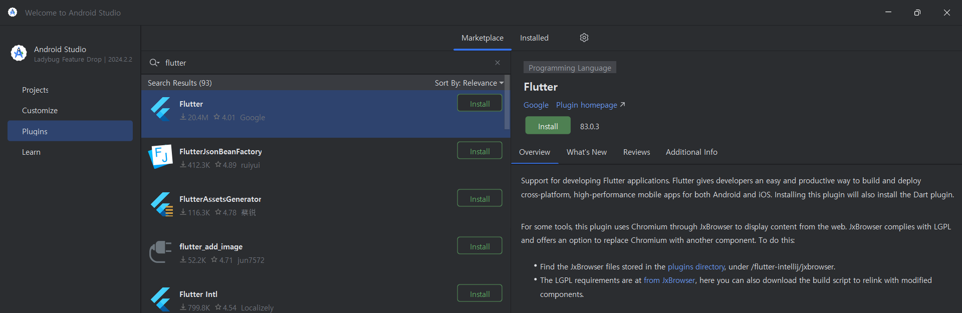The image size is (962, 313).
Task: Select the Flutter Intl plugin name
Action: point(198,294)
